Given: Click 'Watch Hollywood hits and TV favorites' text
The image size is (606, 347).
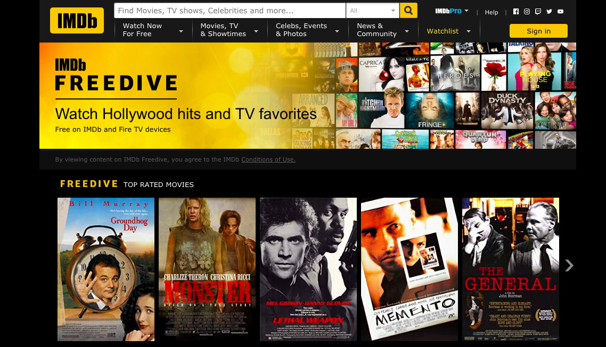Looking at the screenshot, I should point(186,114).
